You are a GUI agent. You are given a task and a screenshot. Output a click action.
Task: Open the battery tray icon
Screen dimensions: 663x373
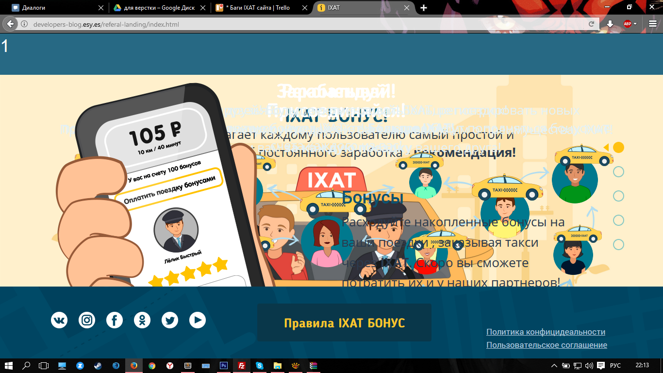pos(566,365)
